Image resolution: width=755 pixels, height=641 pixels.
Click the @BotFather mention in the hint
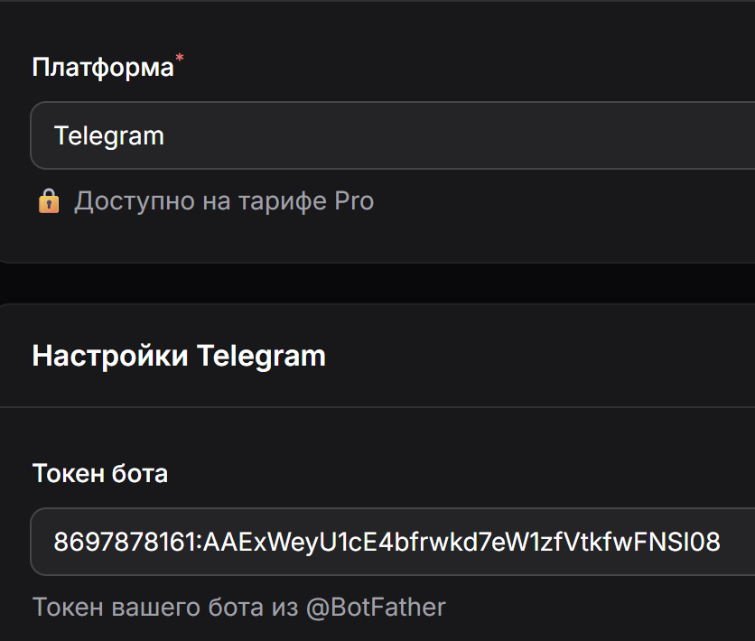[376, 607]
